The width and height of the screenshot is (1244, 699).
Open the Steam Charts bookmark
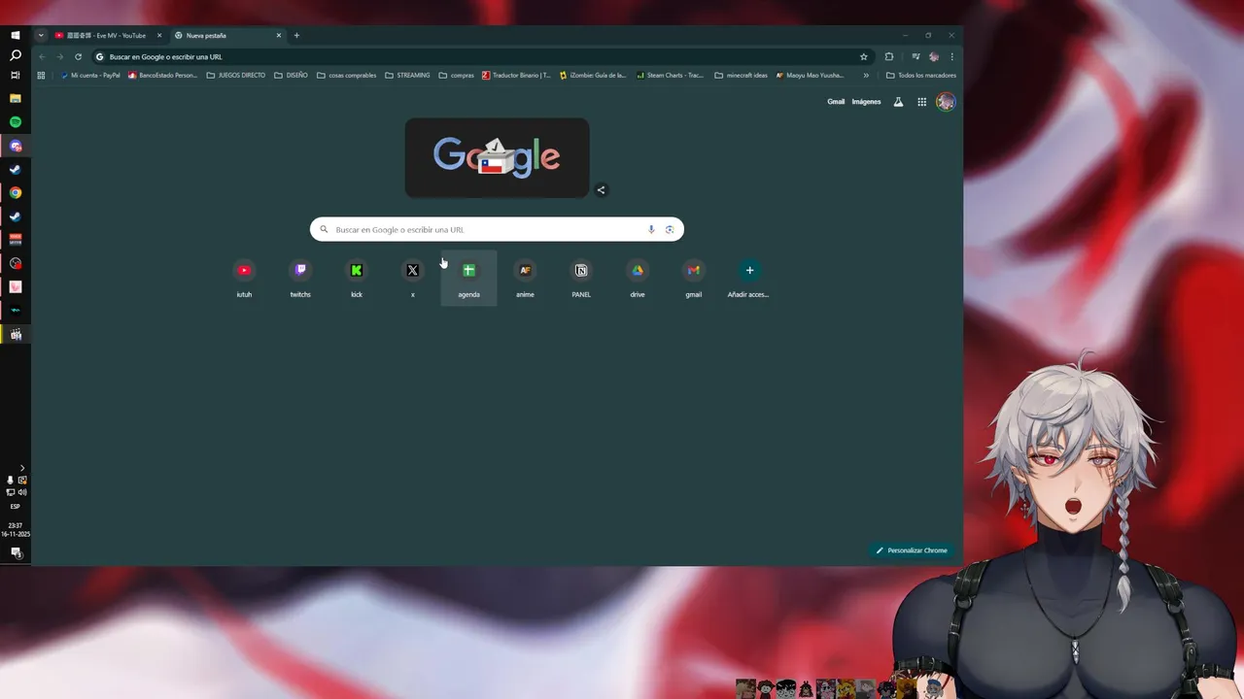(x=670, y=75)
